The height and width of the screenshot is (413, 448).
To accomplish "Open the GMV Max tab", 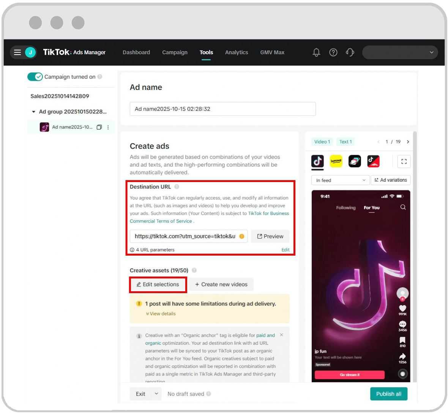I will tap(272, 52).
